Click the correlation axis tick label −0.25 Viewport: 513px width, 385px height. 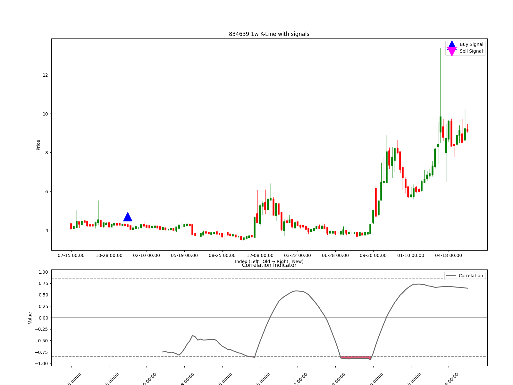(x=42, y=329)
